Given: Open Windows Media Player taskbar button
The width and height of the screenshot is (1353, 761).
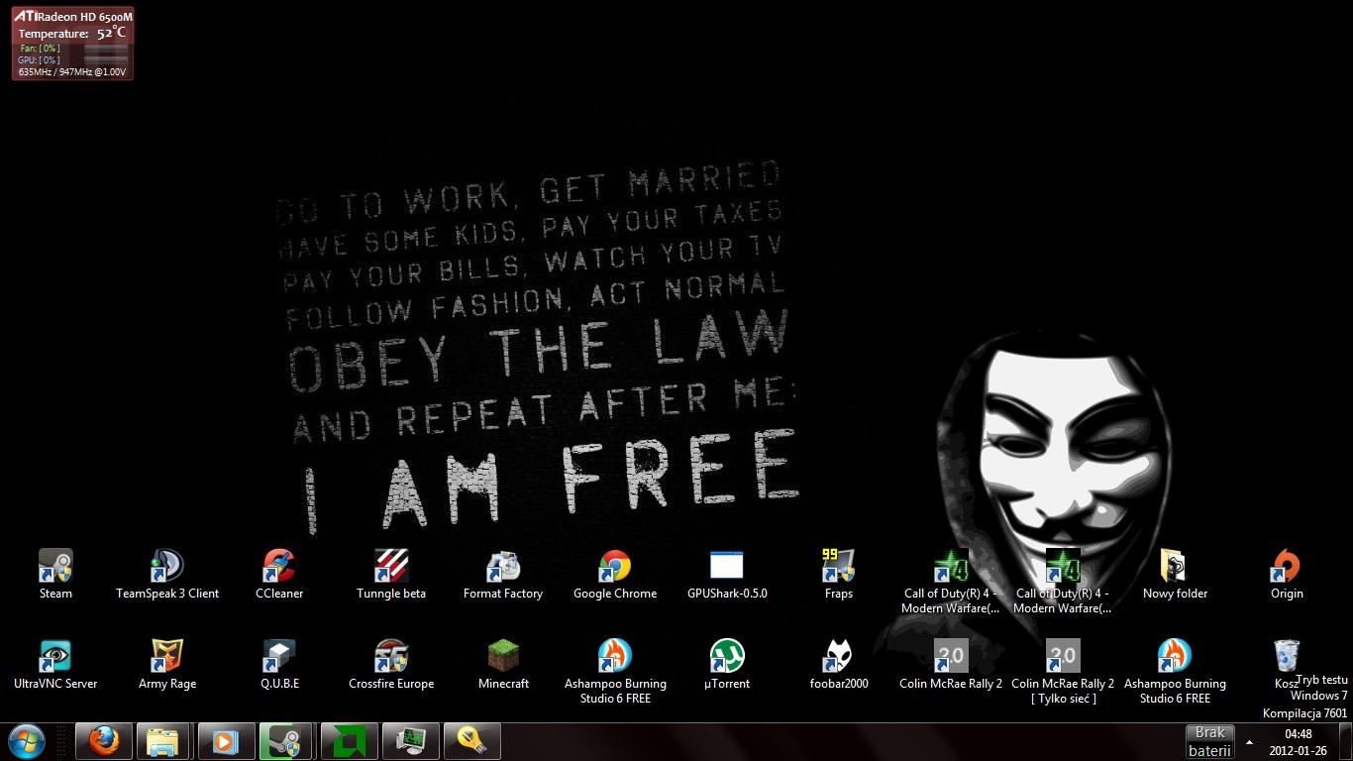Looking at the screenshot, I should point(226,741).
